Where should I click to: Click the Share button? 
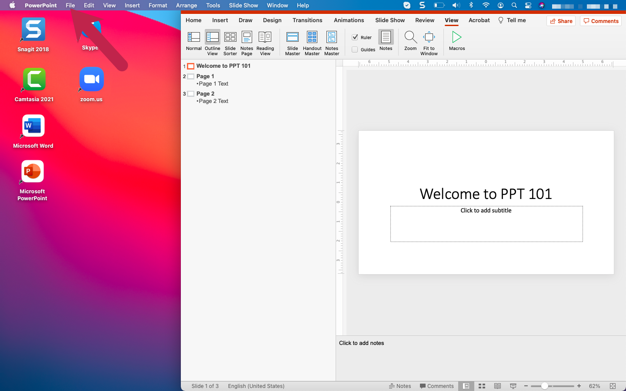[x=561, y=21]
